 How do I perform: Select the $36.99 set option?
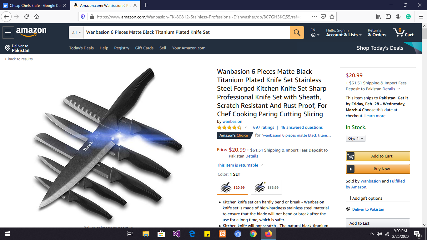[x=266, y=187]
